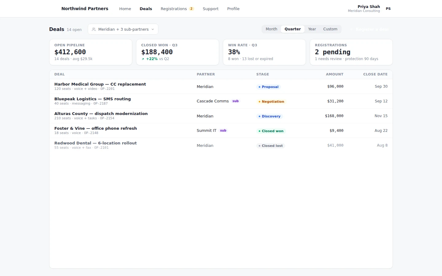Click the Negotiation stage badge
Screen dimensions: 442x276
[271, 102]
